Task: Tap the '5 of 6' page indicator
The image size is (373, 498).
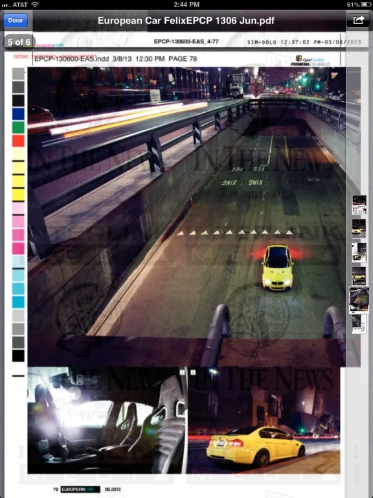Action: [19, 42]
